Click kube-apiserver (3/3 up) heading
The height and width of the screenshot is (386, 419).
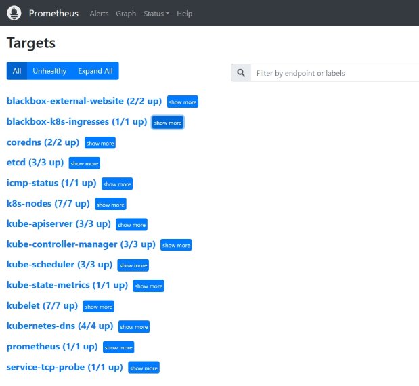point(58,224)
